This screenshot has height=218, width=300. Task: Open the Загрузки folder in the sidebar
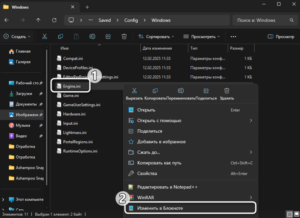point(24,94)
